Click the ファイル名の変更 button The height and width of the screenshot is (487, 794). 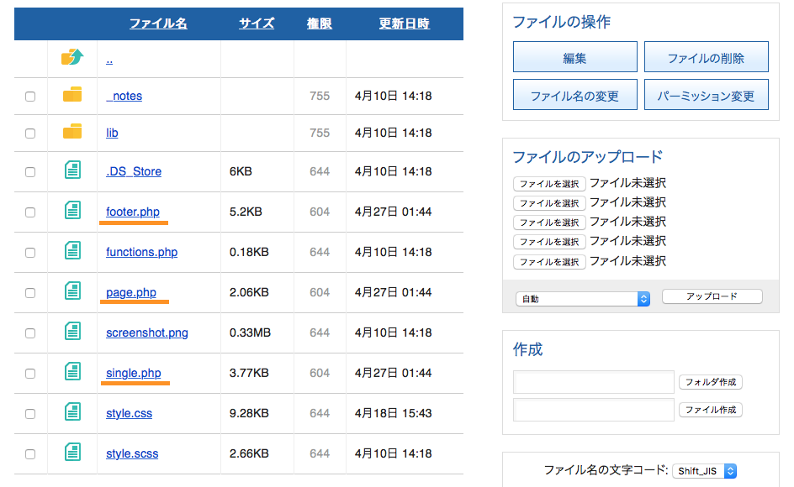(575, 95)
